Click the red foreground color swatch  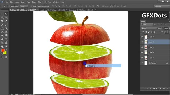pyautogui.click(x=3, y=50)
